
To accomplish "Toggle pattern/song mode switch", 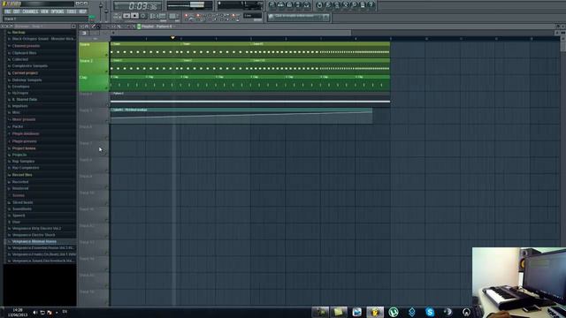I will coord(117,16).
